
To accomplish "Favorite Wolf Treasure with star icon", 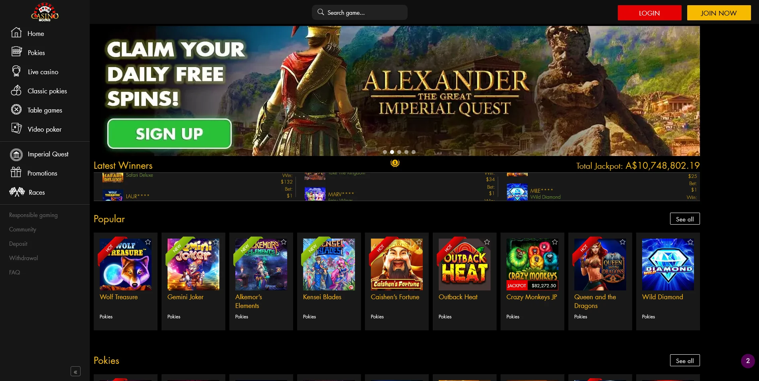I will (148, 242).
